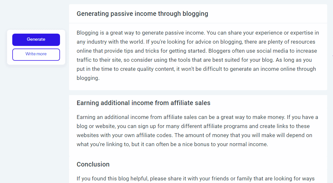333x183 pixels.
Task: Click the Conclusion heading
Action: pos(93,164)
